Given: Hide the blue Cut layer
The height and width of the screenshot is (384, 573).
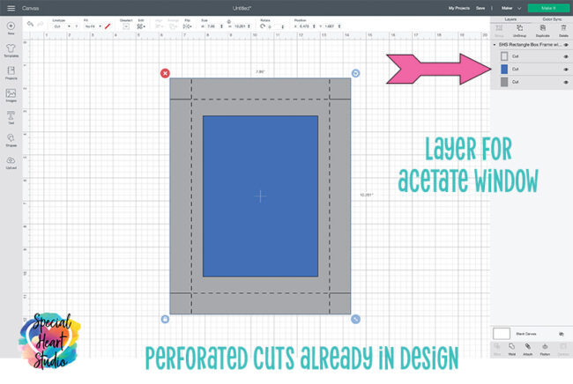Looking at the screenshot, I should [565, 69].
